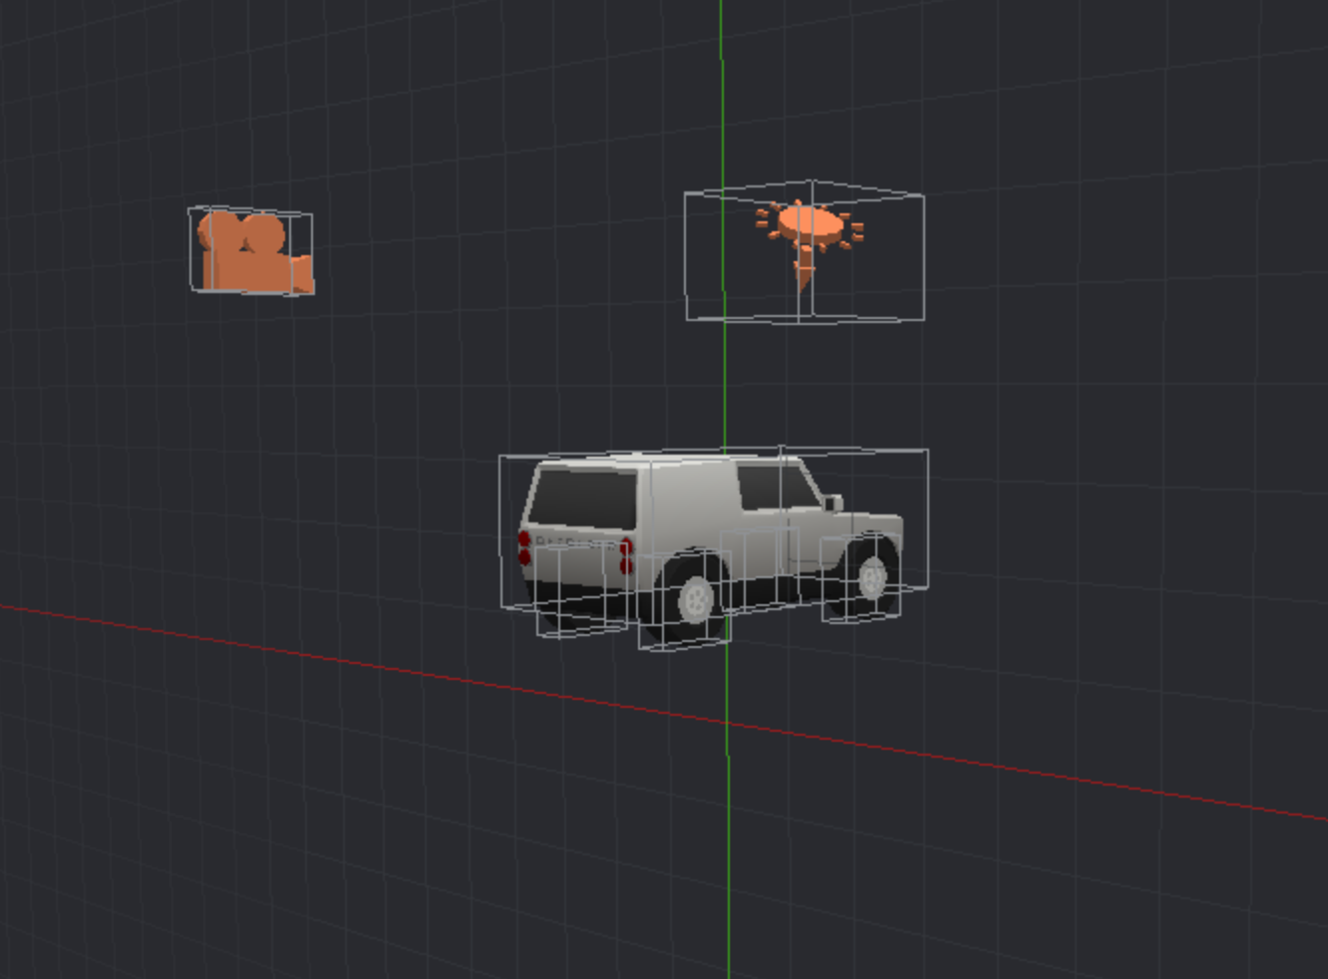
Task: Click the sun disc of the light gizmo
Action: coord(808,221)
